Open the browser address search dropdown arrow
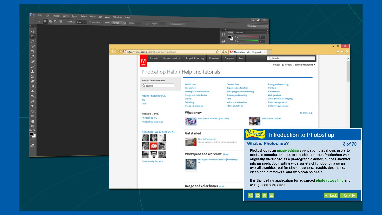382x215 pixels. tap(220, 52)
